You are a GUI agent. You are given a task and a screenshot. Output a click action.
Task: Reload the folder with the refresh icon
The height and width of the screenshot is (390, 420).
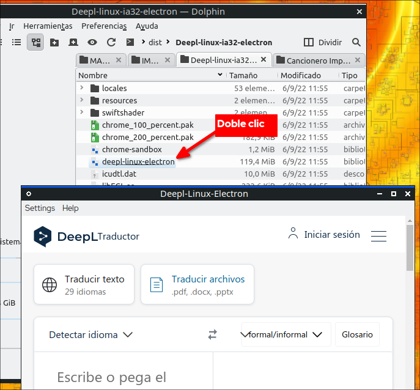point(111,42)
